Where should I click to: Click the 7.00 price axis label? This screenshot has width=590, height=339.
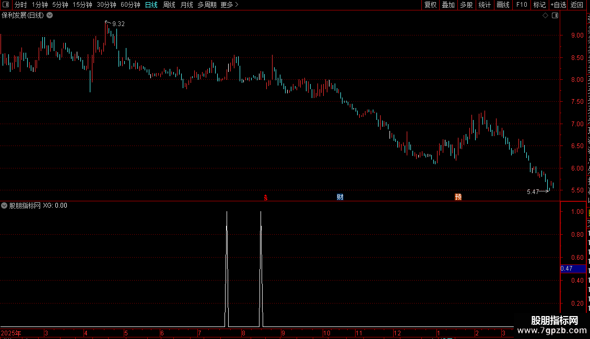click(577, 124)
